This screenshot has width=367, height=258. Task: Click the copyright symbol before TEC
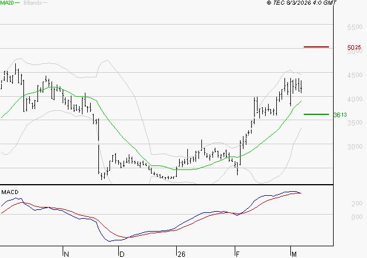(x=269, y=3)
